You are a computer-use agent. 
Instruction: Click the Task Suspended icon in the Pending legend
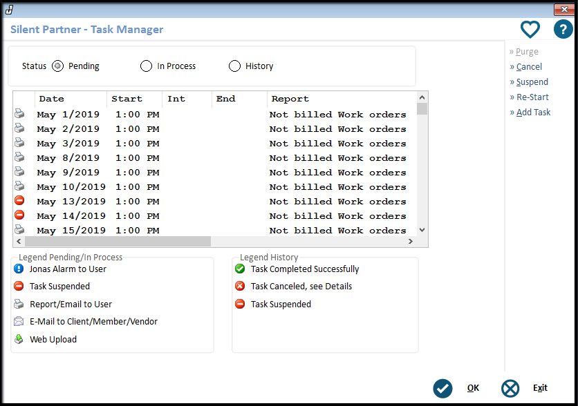[x=19, y=286]
